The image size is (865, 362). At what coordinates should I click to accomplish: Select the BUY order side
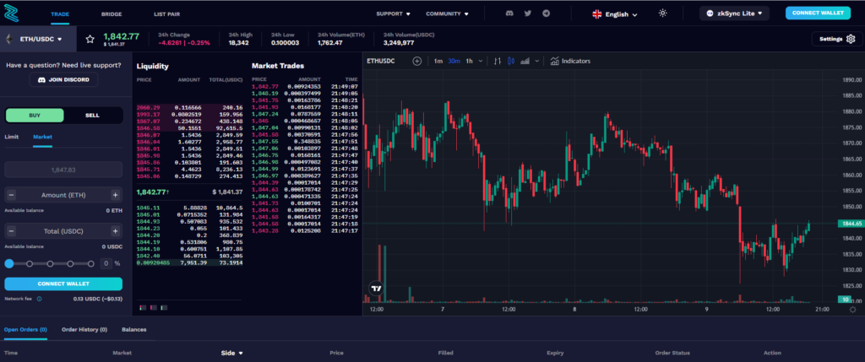coord(35,116)
